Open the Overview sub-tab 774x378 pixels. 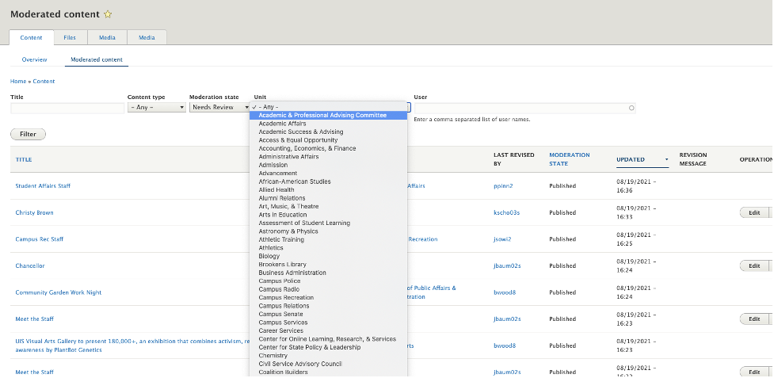point(34,59)
